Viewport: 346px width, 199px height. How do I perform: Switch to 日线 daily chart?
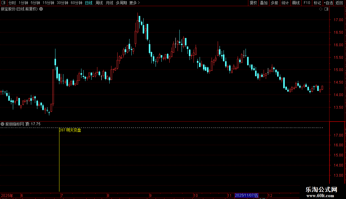pos(89,3)
